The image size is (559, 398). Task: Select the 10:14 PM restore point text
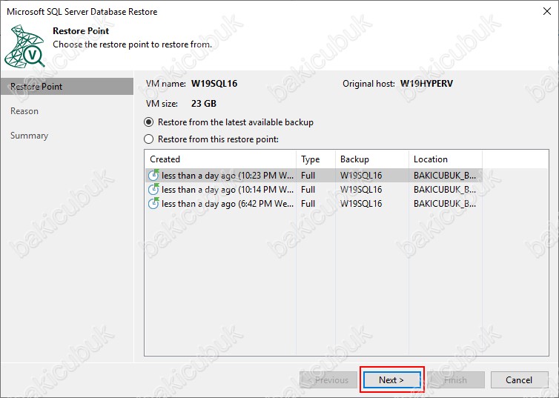[x=228, y=190]
